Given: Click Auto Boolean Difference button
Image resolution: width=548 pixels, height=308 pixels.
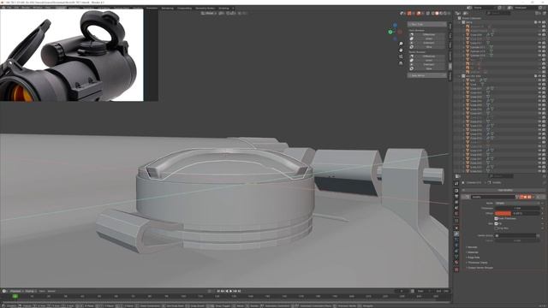Looking at the screenshot, I should (x=428, y=34).
